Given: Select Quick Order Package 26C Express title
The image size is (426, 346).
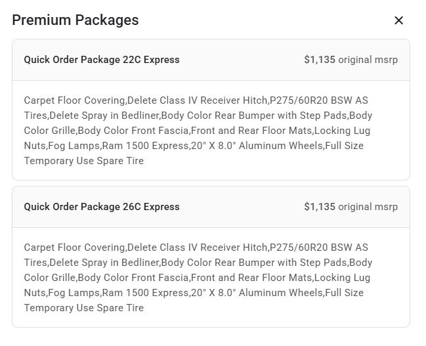Looking at the screenshot, I should click(x=102, y=207).
